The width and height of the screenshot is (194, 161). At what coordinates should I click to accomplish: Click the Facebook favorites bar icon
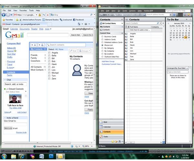[74, 20]
